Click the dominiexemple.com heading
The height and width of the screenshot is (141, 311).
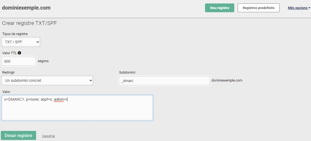tap(26, 8)
